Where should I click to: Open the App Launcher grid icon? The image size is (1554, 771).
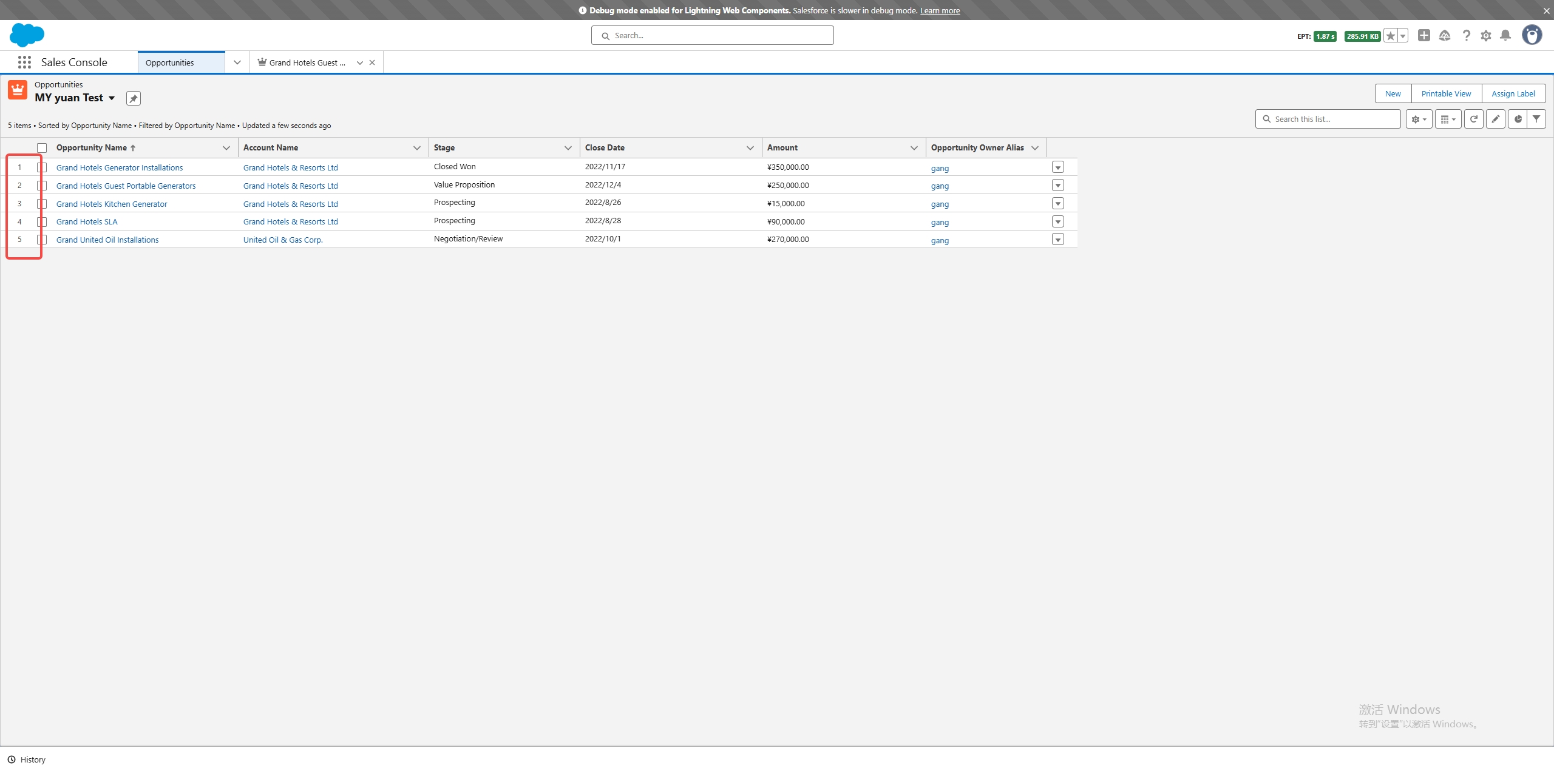click(x=24, y=62)
